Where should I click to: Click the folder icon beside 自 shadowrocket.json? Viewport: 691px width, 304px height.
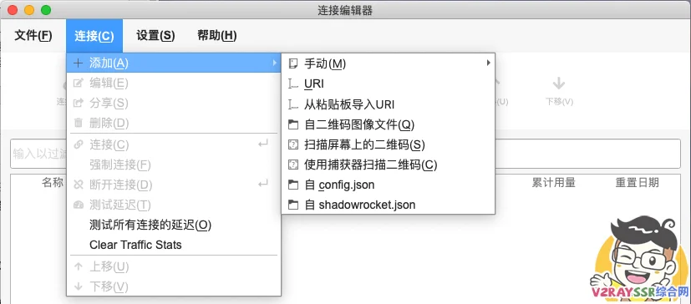tap(292, 205)
